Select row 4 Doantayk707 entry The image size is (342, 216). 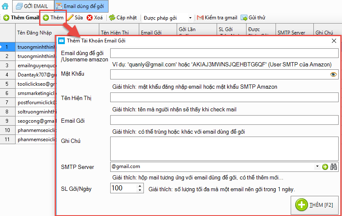(36, 75)
